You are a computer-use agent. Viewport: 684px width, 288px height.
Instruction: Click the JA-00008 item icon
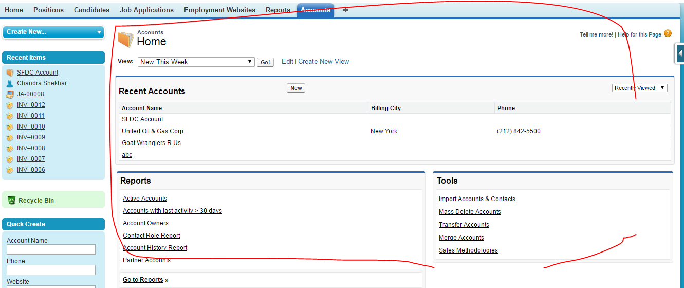coord(10,94)
